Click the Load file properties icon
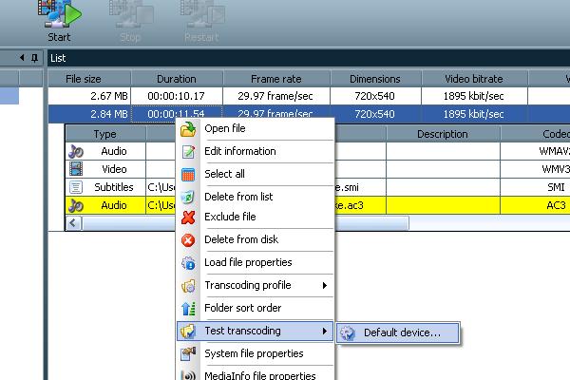570x380 pixels. click(x=187, y=263)
